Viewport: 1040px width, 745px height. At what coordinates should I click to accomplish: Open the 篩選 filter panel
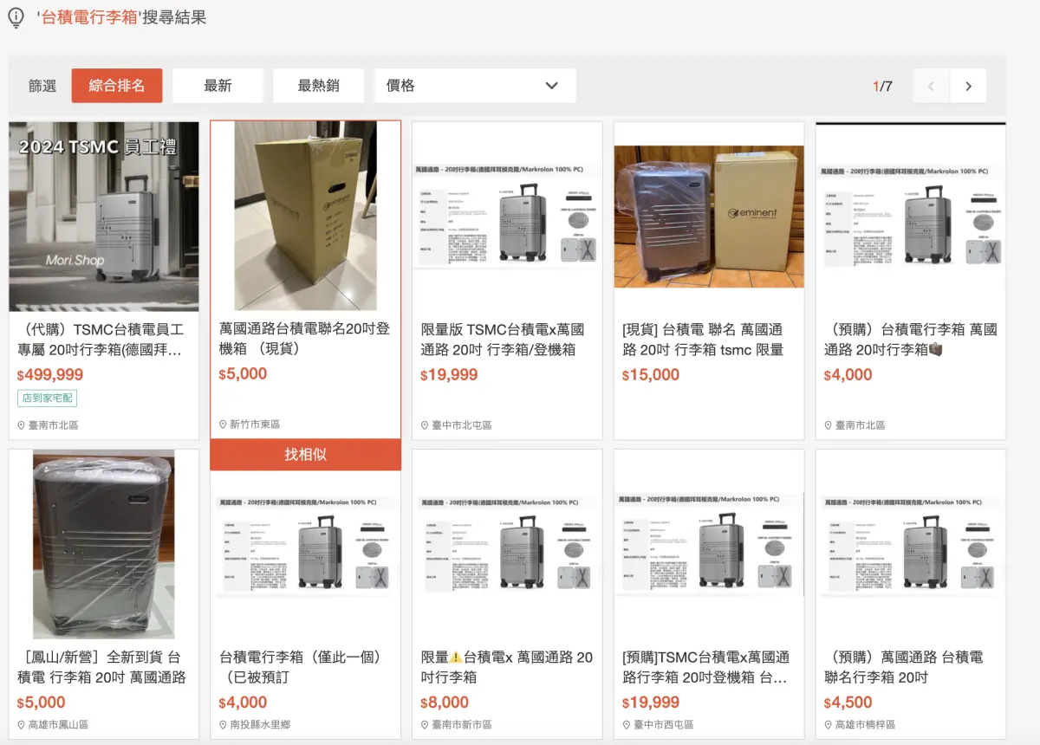point(41,85)
